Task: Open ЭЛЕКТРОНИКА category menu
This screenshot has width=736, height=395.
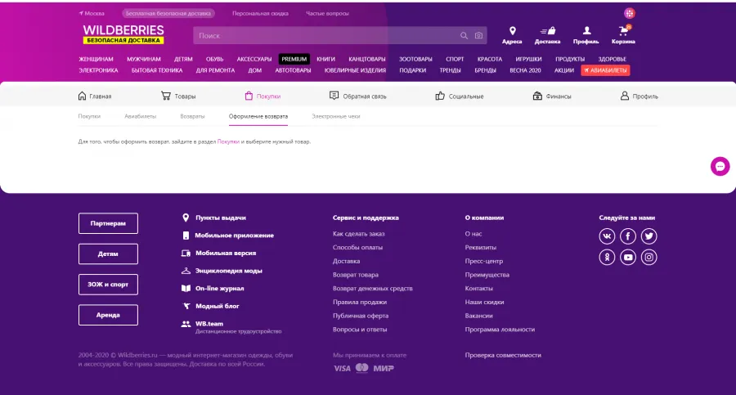Action: point(99,70)
